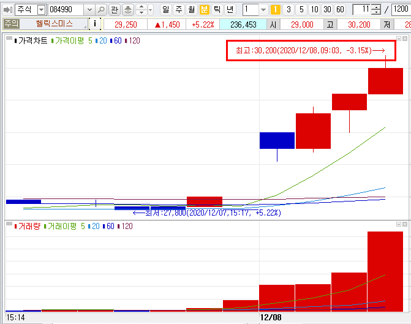411x324 pixels.
Task: Open the interval combo box showing 1
Action: pyautogui.click(x=255, y=10)
